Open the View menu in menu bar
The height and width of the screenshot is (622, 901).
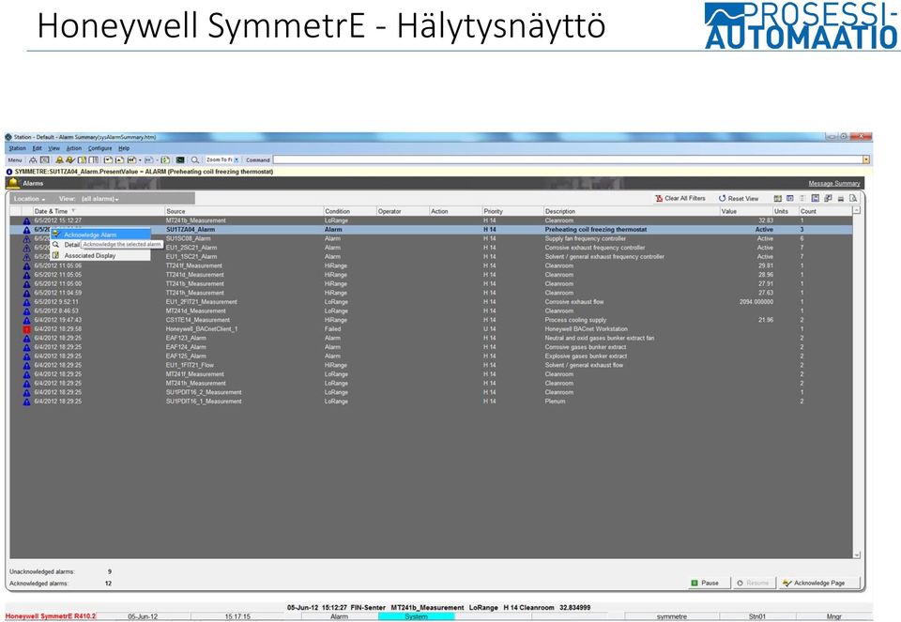54,148
